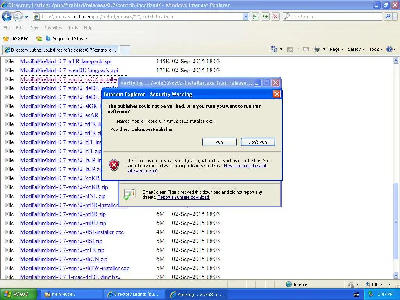Open MozillaFirebird-0.7-win32-ruRU.zip link
This screenshot has width=400, height=300.
click(63, 223)
